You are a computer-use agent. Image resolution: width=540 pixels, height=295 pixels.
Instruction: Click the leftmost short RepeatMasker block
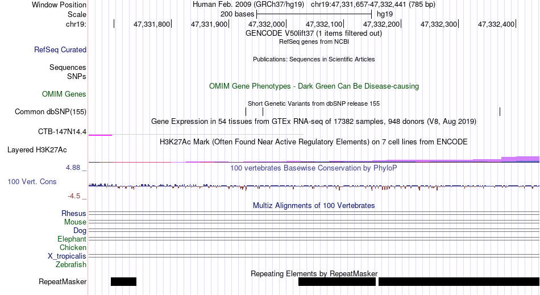[x=124, y=281]
